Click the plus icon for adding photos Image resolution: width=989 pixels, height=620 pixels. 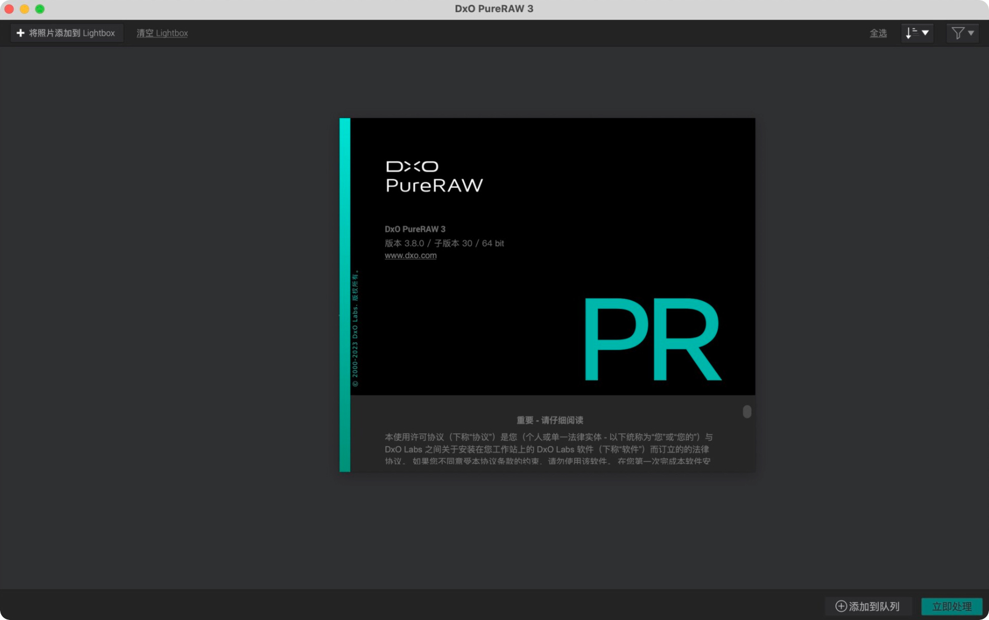(x=21, y=33)
